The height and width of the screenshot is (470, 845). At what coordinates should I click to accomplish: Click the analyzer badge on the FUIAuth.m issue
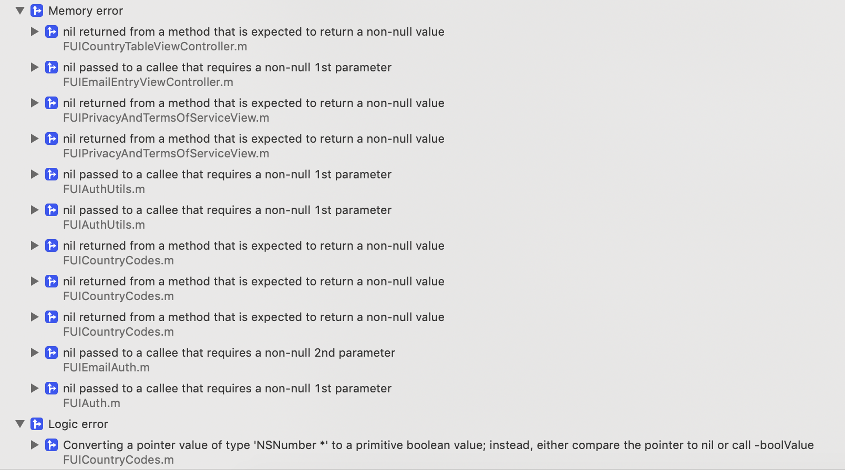pos(51,388)
